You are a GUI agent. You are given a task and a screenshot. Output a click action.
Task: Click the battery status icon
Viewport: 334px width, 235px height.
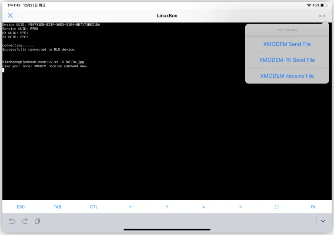[324, 5]
